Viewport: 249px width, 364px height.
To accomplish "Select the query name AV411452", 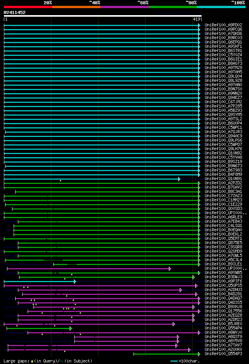I will tap(15, 12).
